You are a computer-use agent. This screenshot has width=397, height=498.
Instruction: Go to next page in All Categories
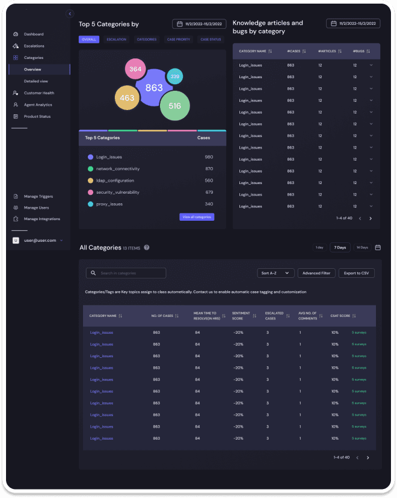368,458
